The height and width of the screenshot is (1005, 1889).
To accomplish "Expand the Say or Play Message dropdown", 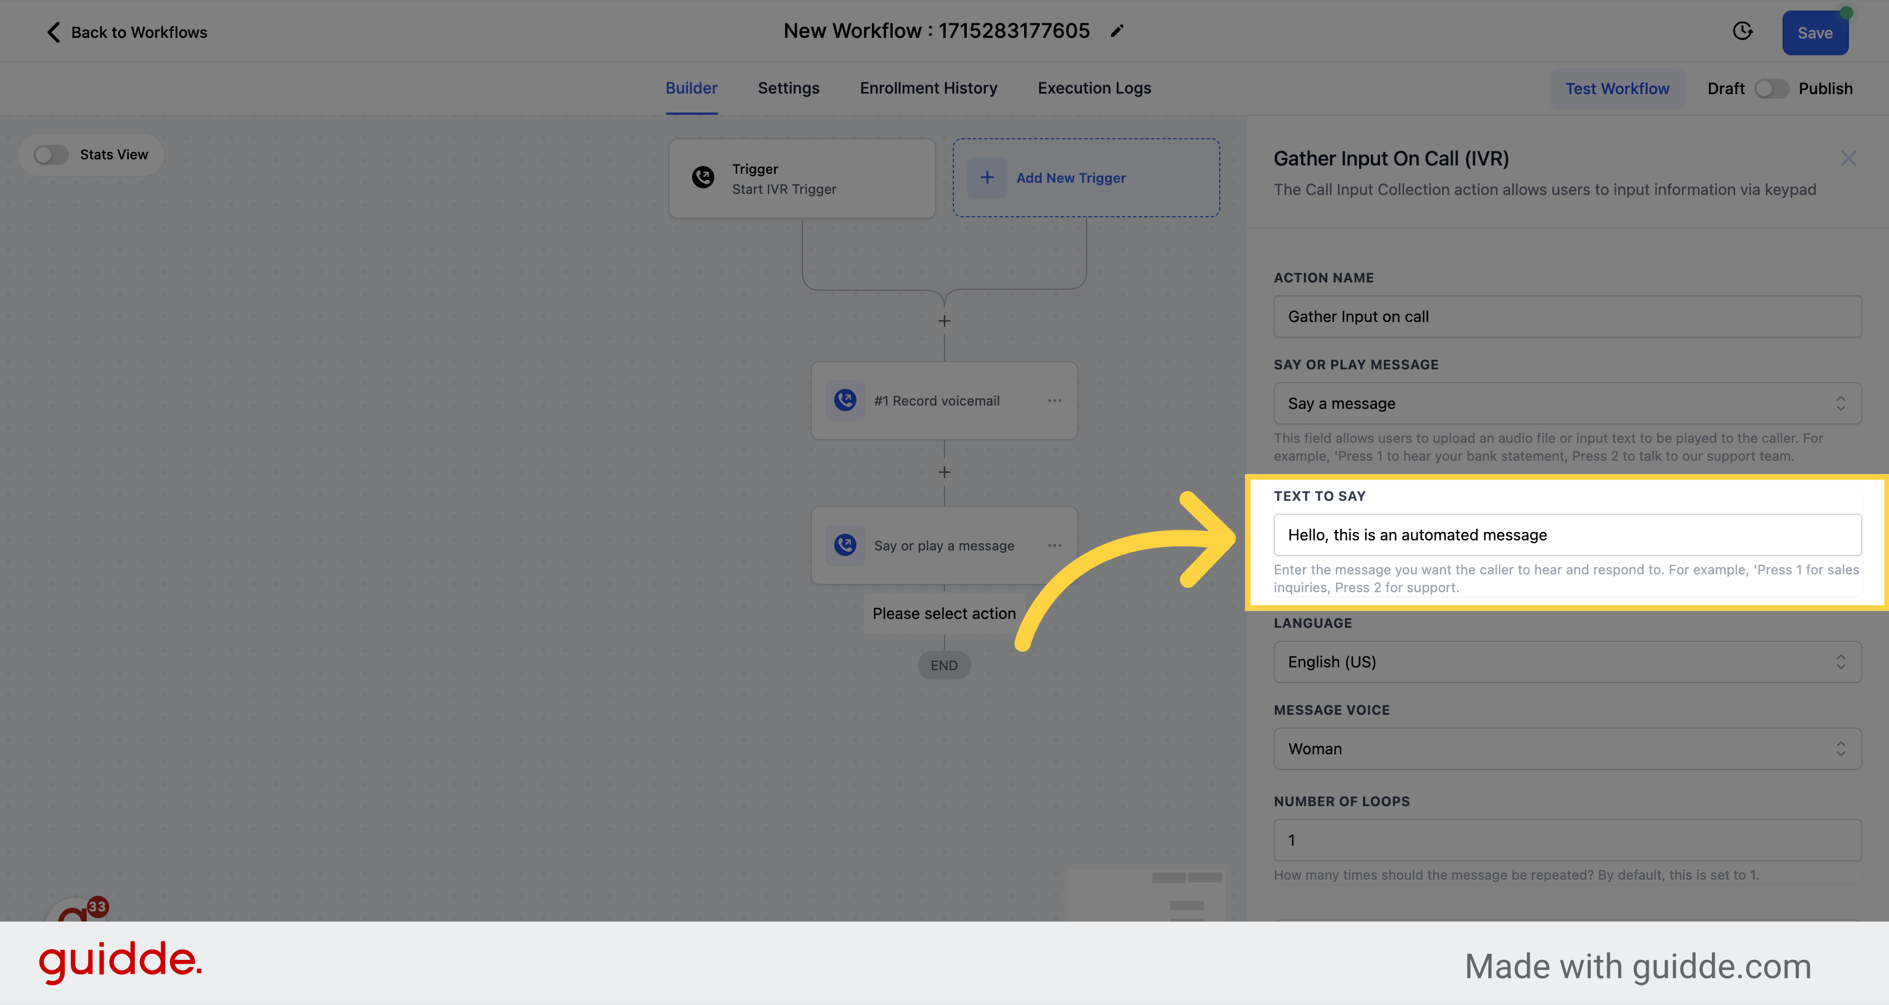I will [x=1565, y=403].
